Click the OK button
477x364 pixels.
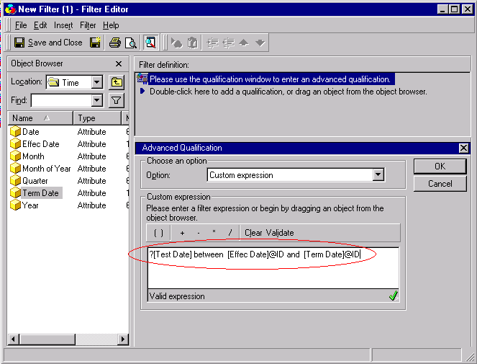pos(440,167)
